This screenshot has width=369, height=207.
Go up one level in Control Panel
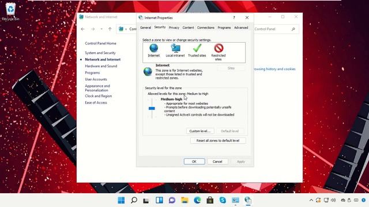coord(110,29)
